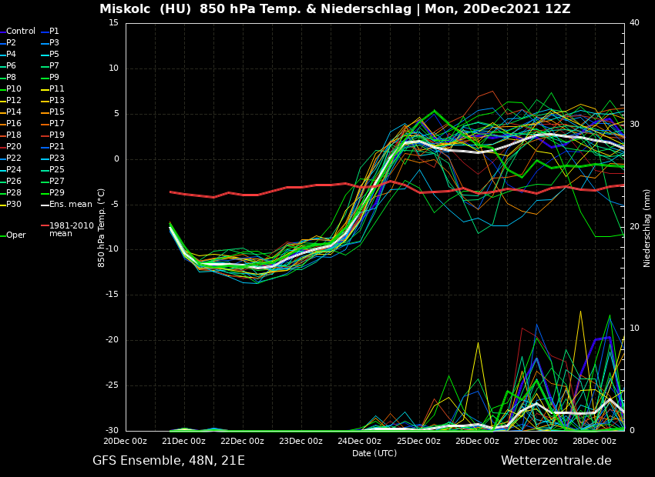The width and height of the screenshot is (655, 477).
Task: Click the GFS Ensemble, 48N, 21E caption
Action: (169, 461)
